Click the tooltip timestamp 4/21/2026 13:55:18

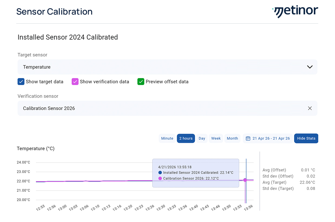(x=175, y=167)
